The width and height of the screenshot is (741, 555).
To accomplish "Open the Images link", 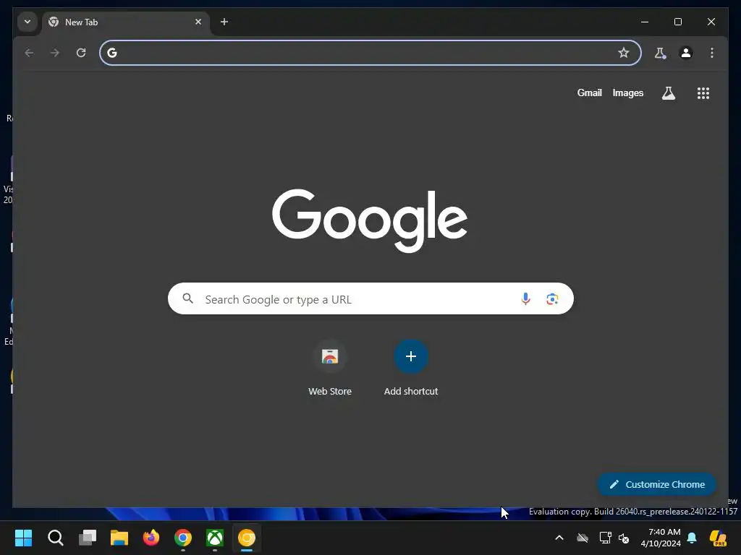I will (x=628, y=93).
